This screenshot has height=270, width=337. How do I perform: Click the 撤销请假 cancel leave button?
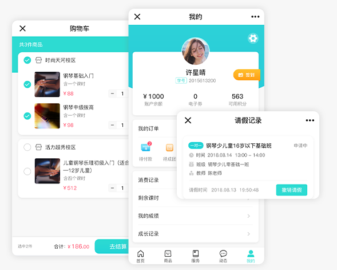coord(292,190)
